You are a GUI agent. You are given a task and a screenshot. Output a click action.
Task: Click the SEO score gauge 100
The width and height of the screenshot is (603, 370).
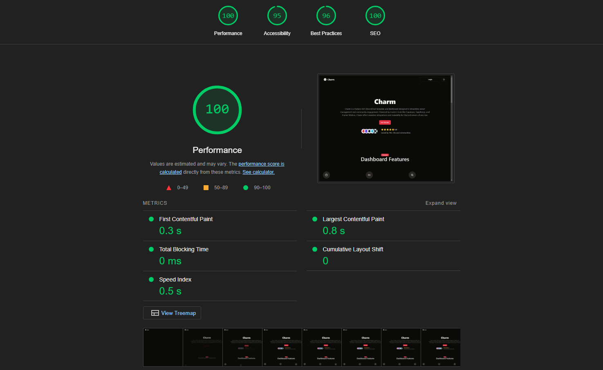click(375, 16)
